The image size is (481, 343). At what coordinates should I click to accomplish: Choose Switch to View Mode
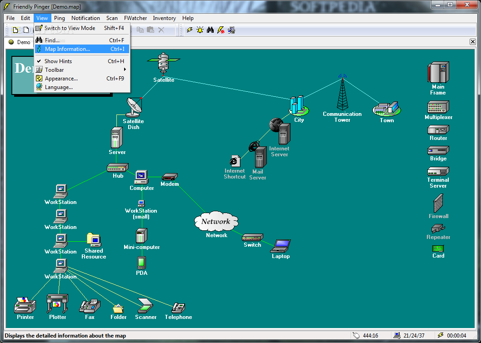tap(82, 28)
